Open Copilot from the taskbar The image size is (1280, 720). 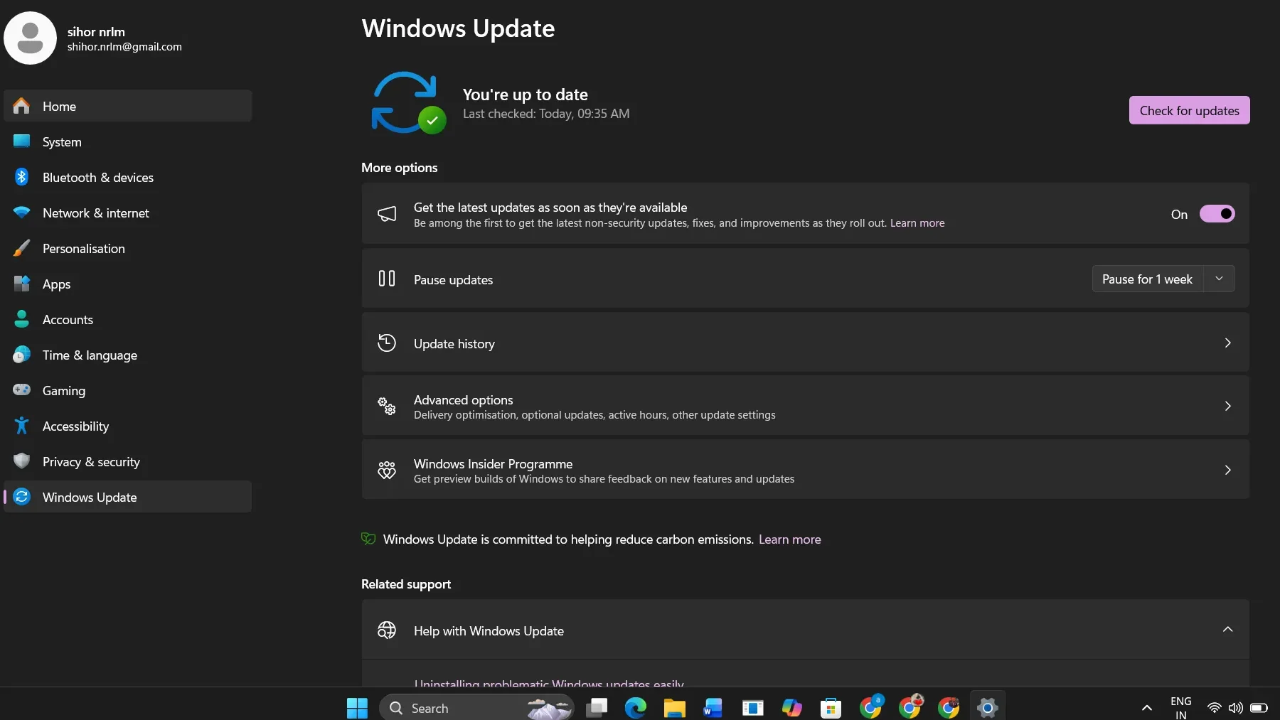(x=791, y=708)
